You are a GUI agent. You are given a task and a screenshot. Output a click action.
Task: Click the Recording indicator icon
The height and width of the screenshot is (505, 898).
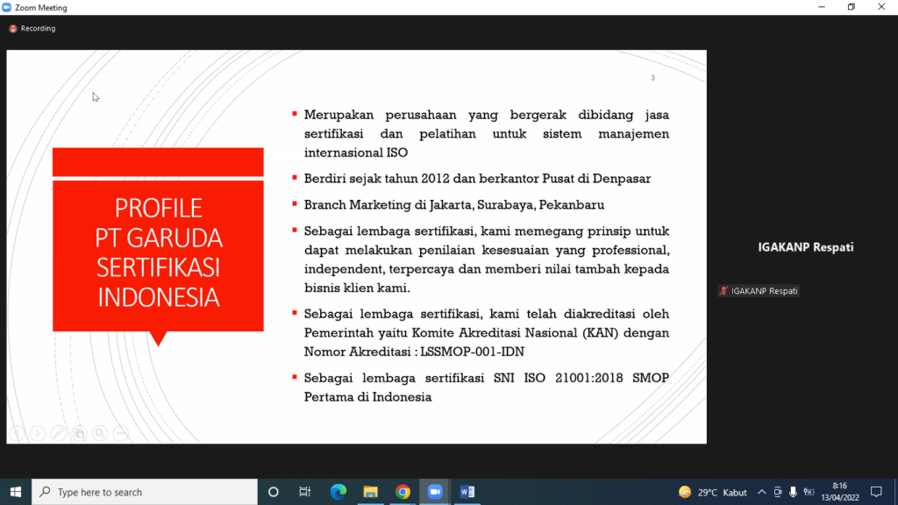(12, 29)
